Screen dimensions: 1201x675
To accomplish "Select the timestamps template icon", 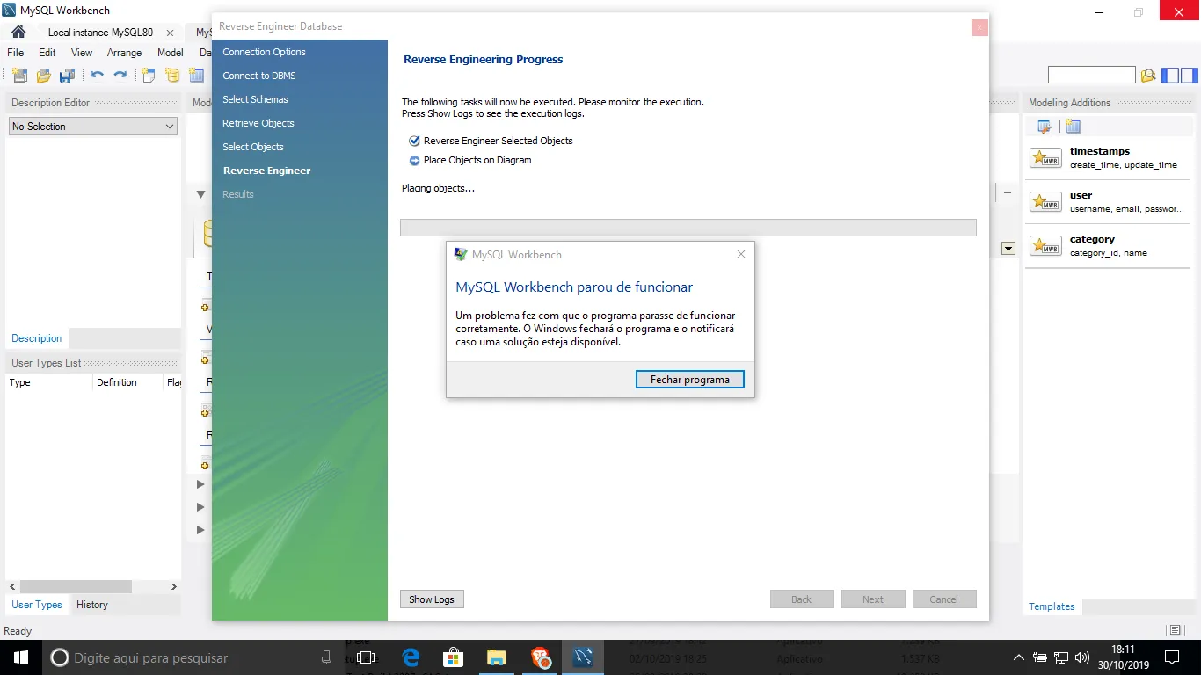I will tap(1045, 158).
